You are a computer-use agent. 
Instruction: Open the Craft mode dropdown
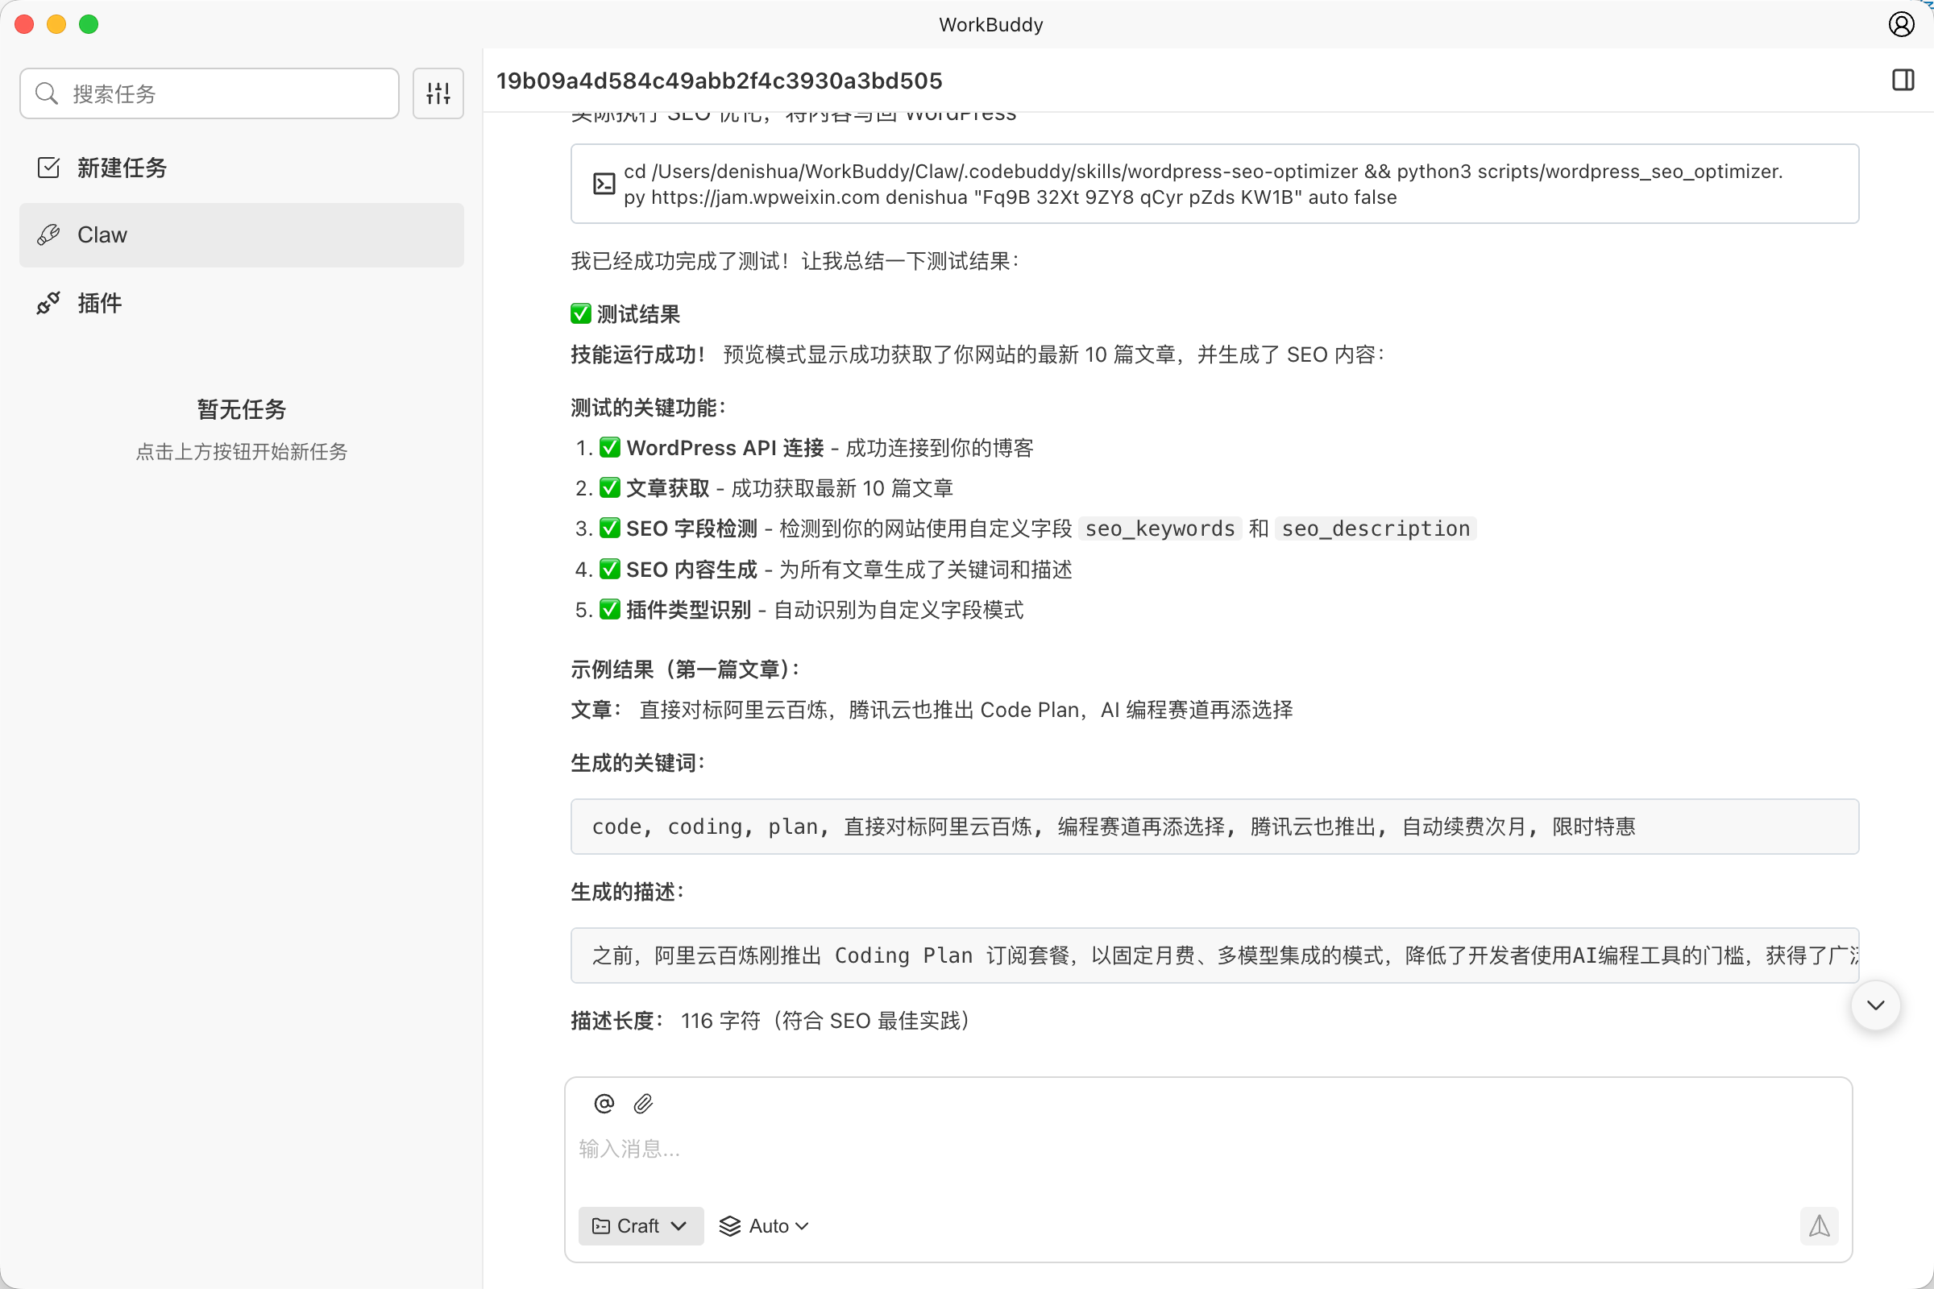click(x=641, y=1225)
